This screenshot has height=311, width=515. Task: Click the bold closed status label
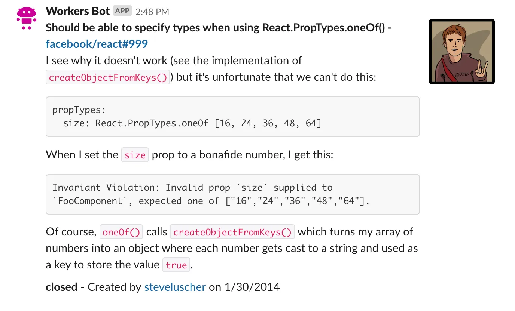pos(61,287)
